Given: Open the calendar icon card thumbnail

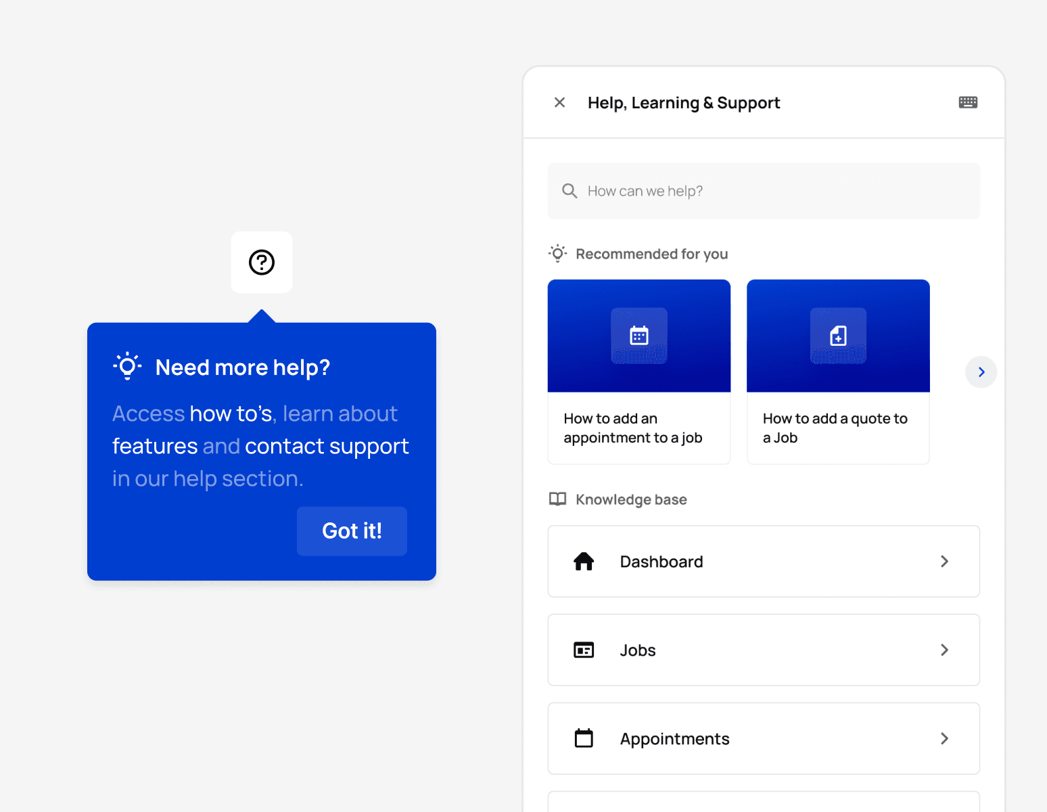Looking at the screenshot, I should pos(639,336).
